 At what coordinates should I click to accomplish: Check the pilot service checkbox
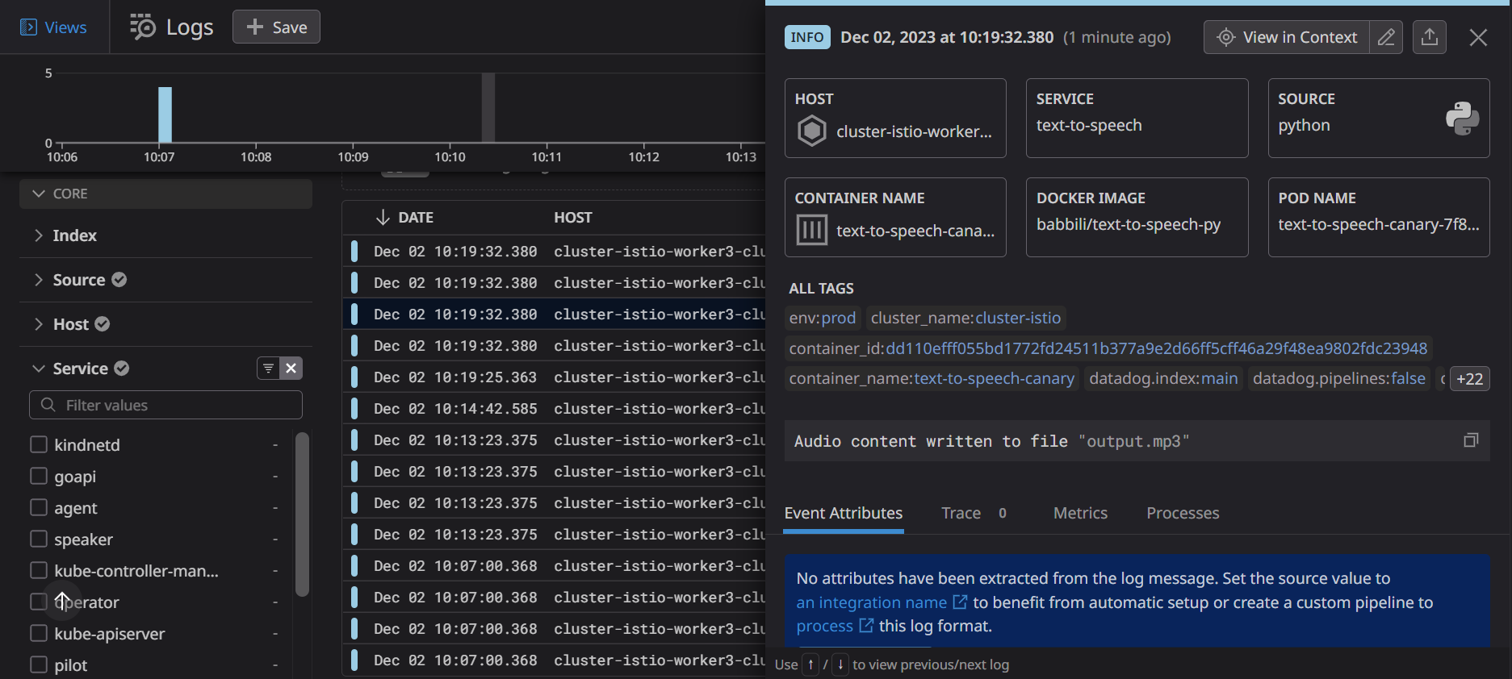(39, 664)
